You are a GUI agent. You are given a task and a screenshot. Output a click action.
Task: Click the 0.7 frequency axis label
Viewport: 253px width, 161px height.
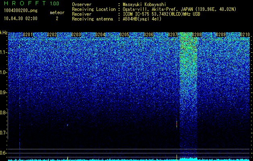tap(3, 133)
